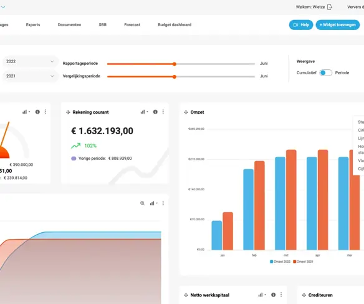Open the Forecast tab
Image resolution: width=364 pixels, height=304 pixels.
[x=132, y=24]
